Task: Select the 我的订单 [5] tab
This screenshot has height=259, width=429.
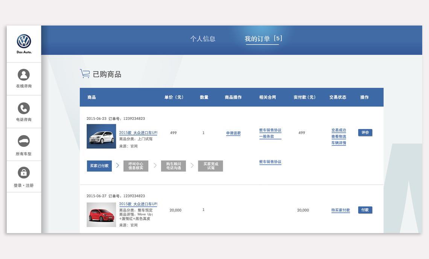Action: pos(263,39)
